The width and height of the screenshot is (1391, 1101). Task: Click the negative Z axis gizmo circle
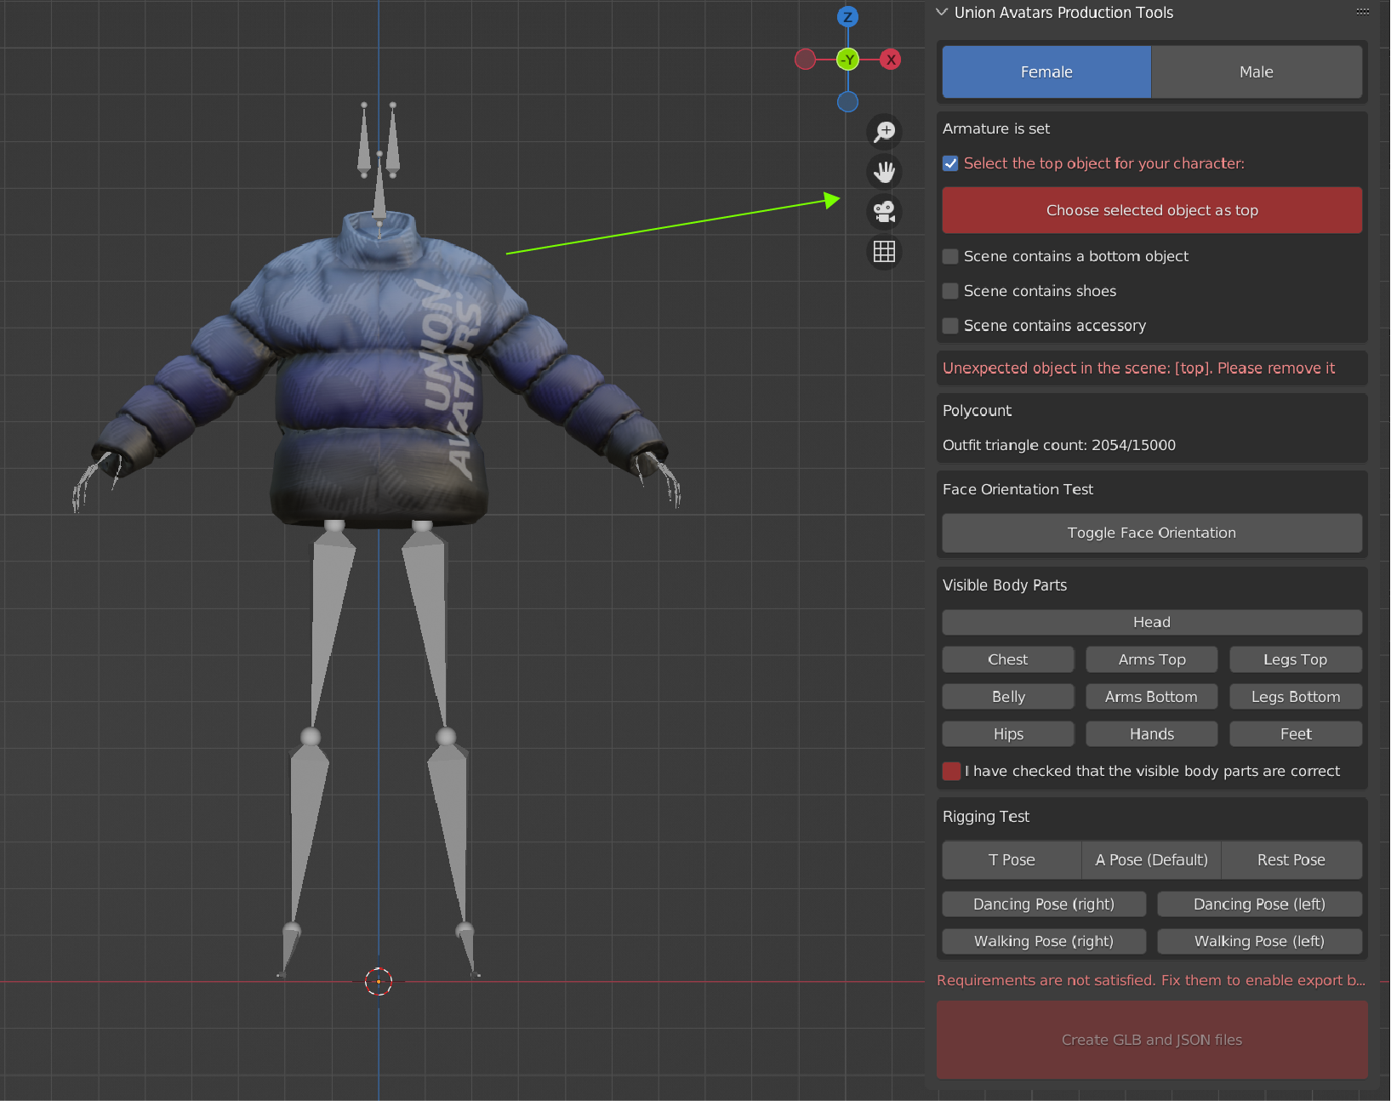coord(847,102)
